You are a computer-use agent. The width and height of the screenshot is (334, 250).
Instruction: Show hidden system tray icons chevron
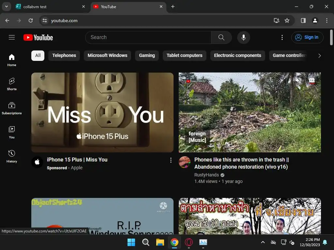click(x=263, y=242)
